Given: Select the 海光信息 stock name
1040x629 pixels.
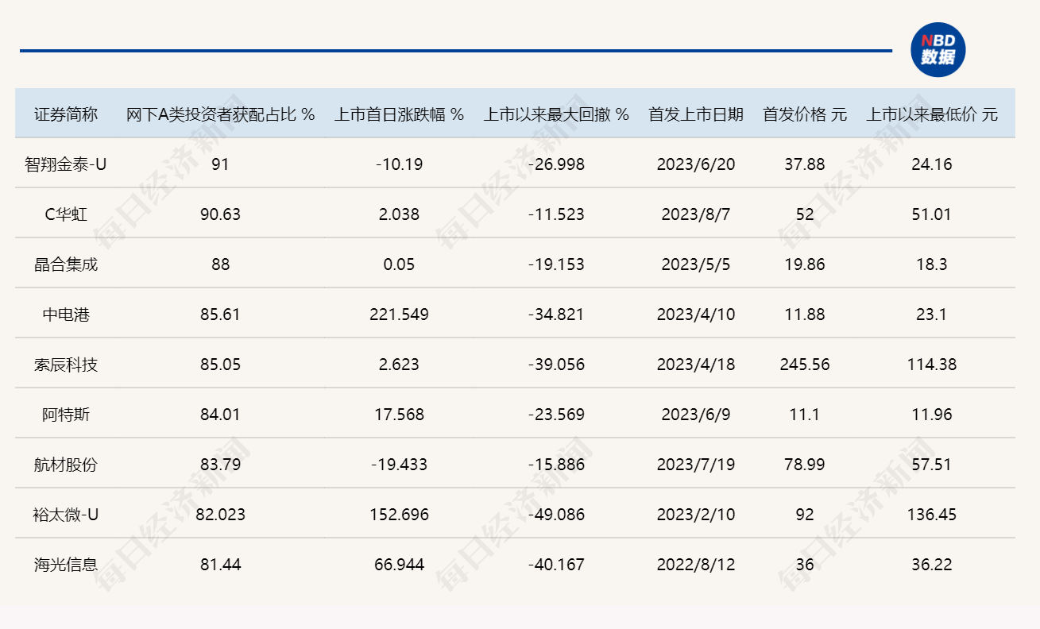Looking at the screenshot, I should tap(66, 565).
